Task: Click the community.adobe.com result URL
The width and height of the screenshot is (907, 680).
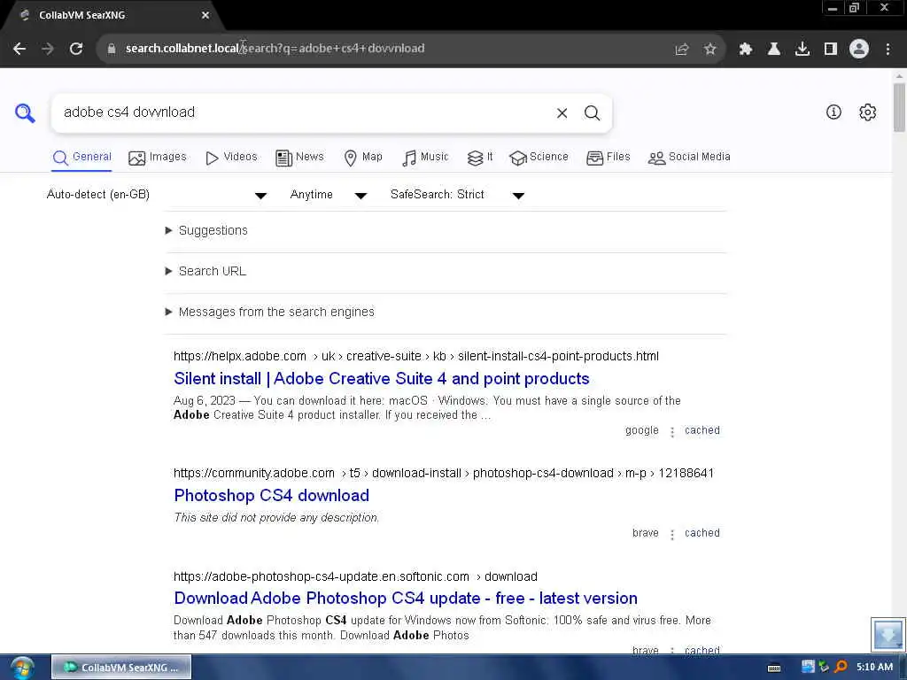Action: point(444,474)
